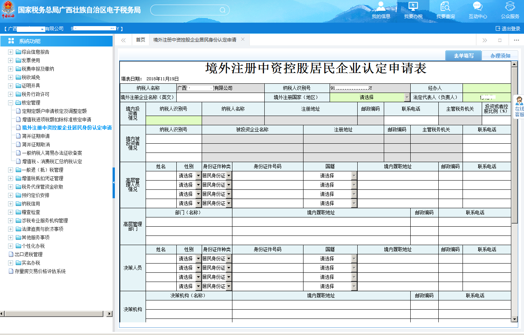Image resolution: width=524 pixels, height=335 pixels.
Task: Open 定期定额户申请核定及调整定额
Action: [54, 111]
